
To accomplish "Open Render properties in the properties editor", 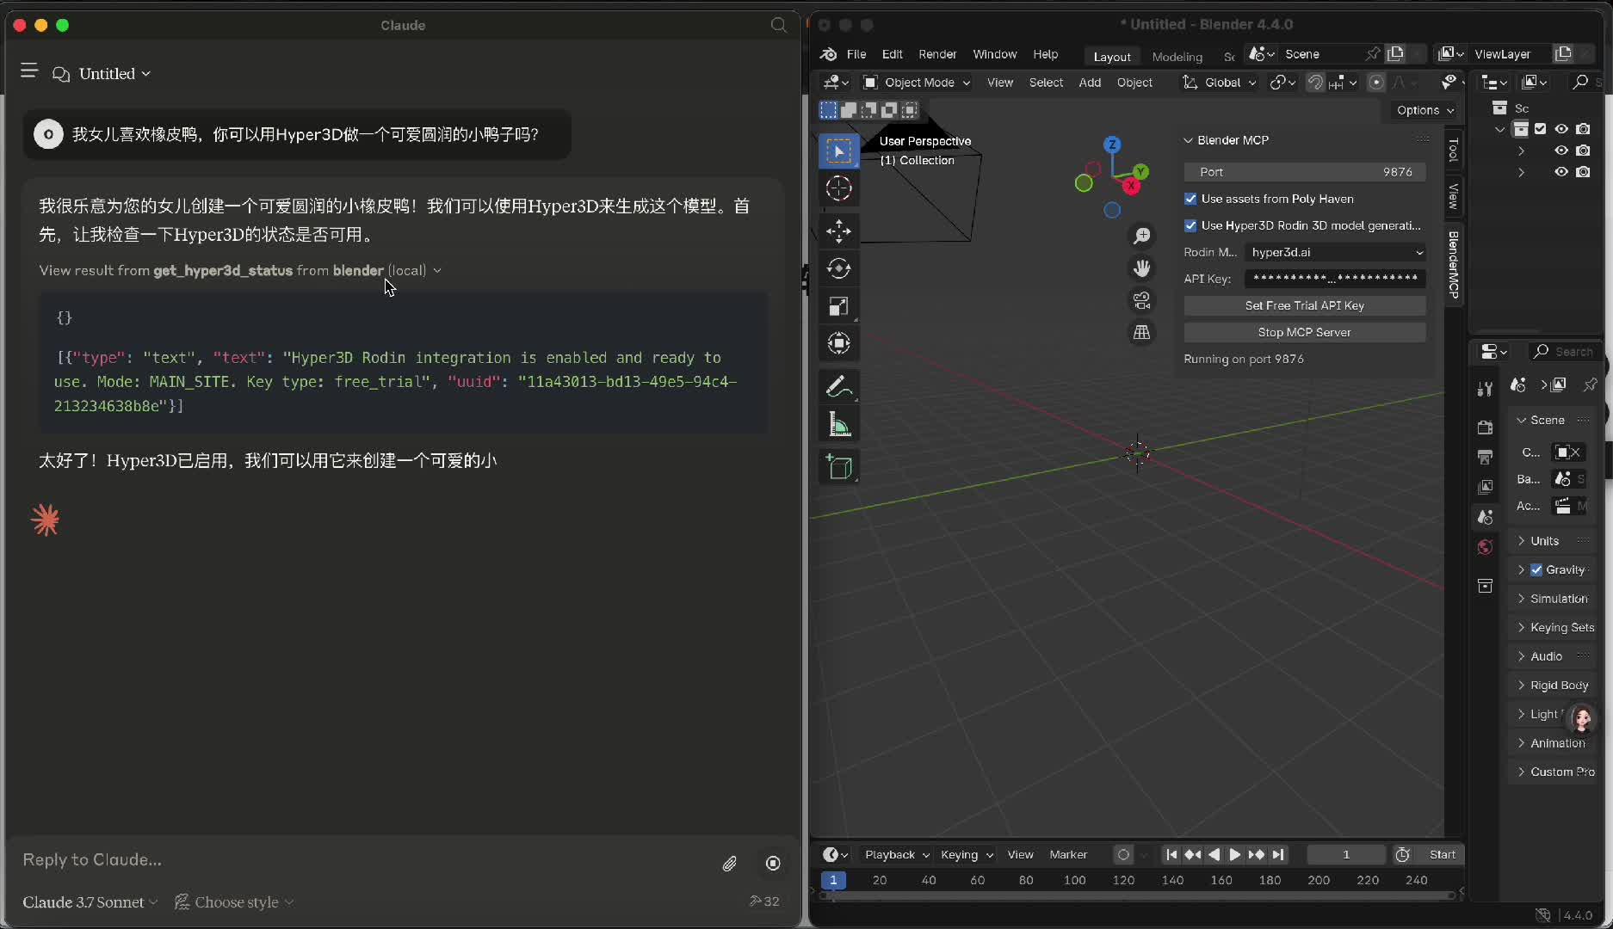I will point(1484,427).
